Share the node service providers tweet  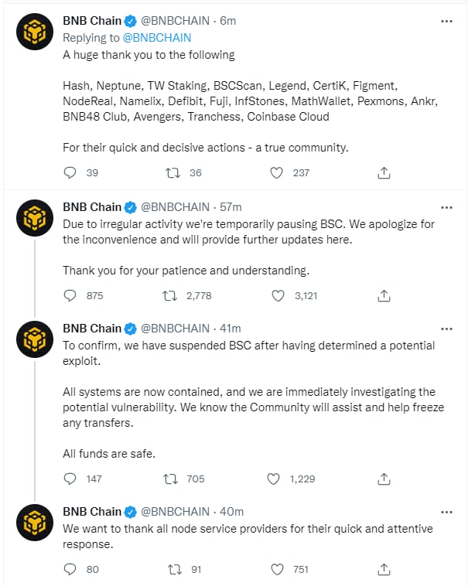click(x=384, y=570)
